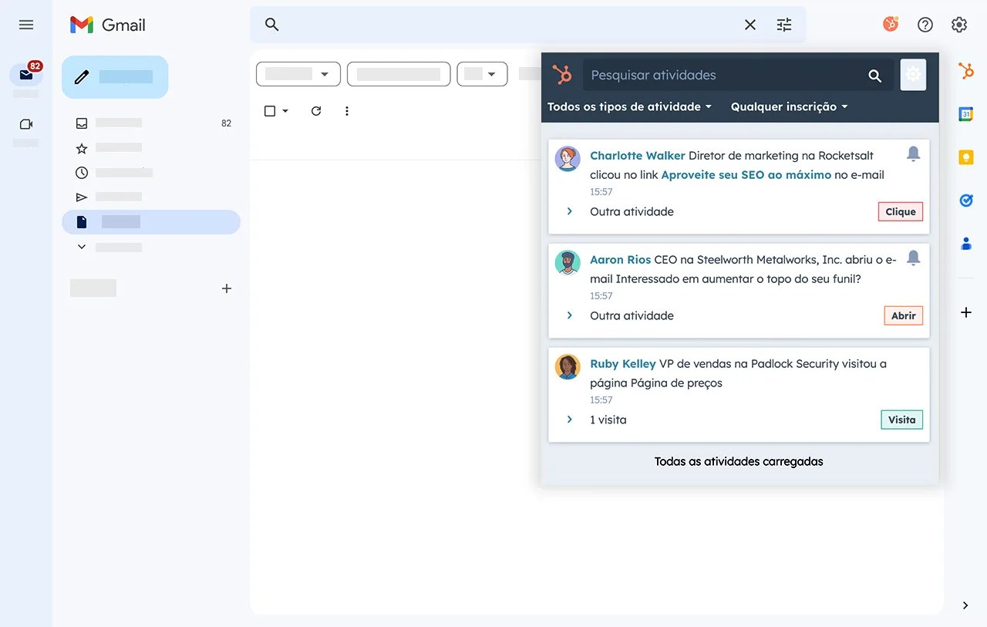Image resolution: width=987 pixels, height=627 pixels.
Task: Click the "Abrir" button on Aaron Rios's card
Action: (903, 315)
